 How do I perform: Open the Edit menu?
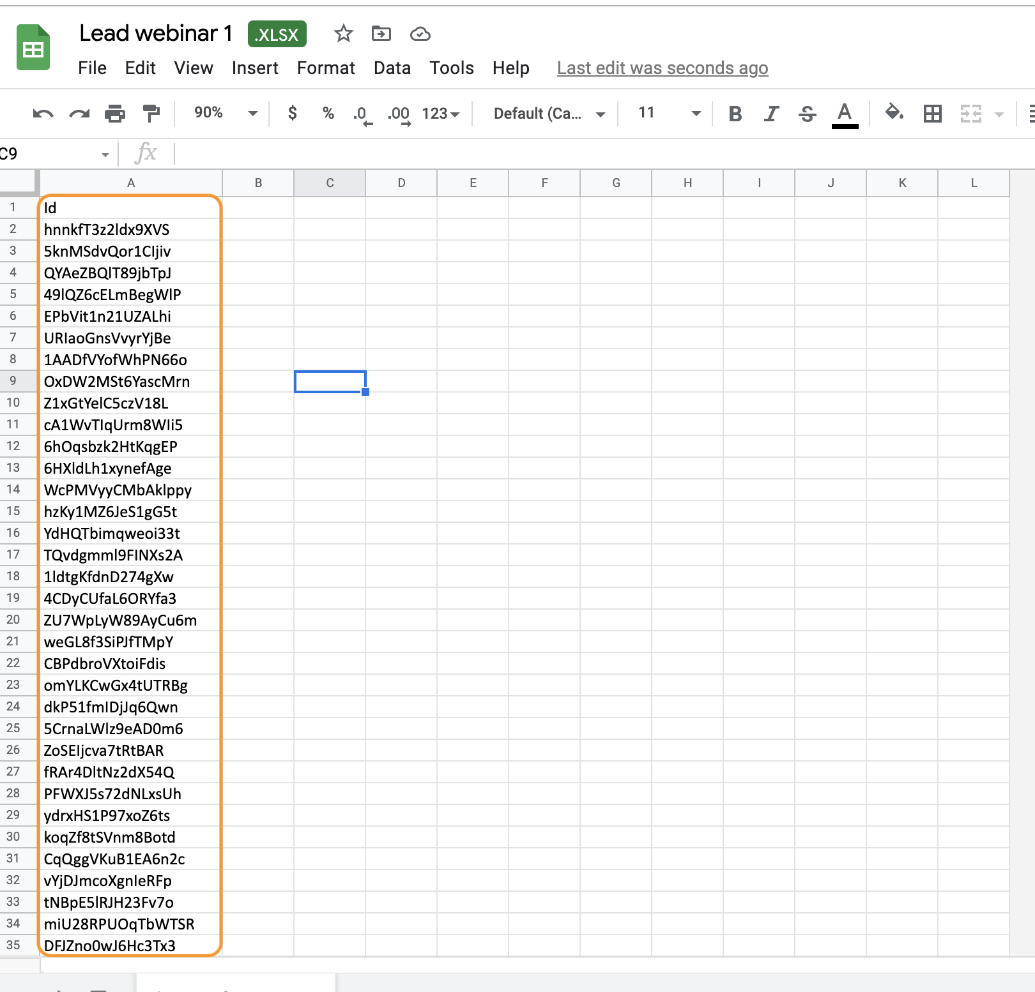click(141, 68)
